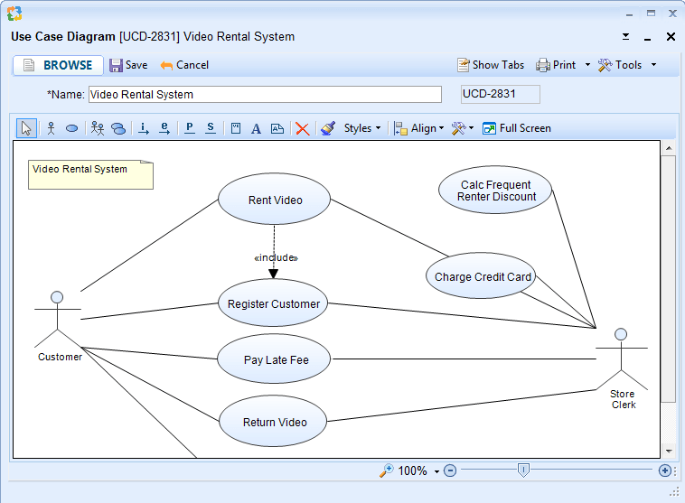Choose the include relationship tool
The image size is (685, 503).
click(x=143, y=128)
